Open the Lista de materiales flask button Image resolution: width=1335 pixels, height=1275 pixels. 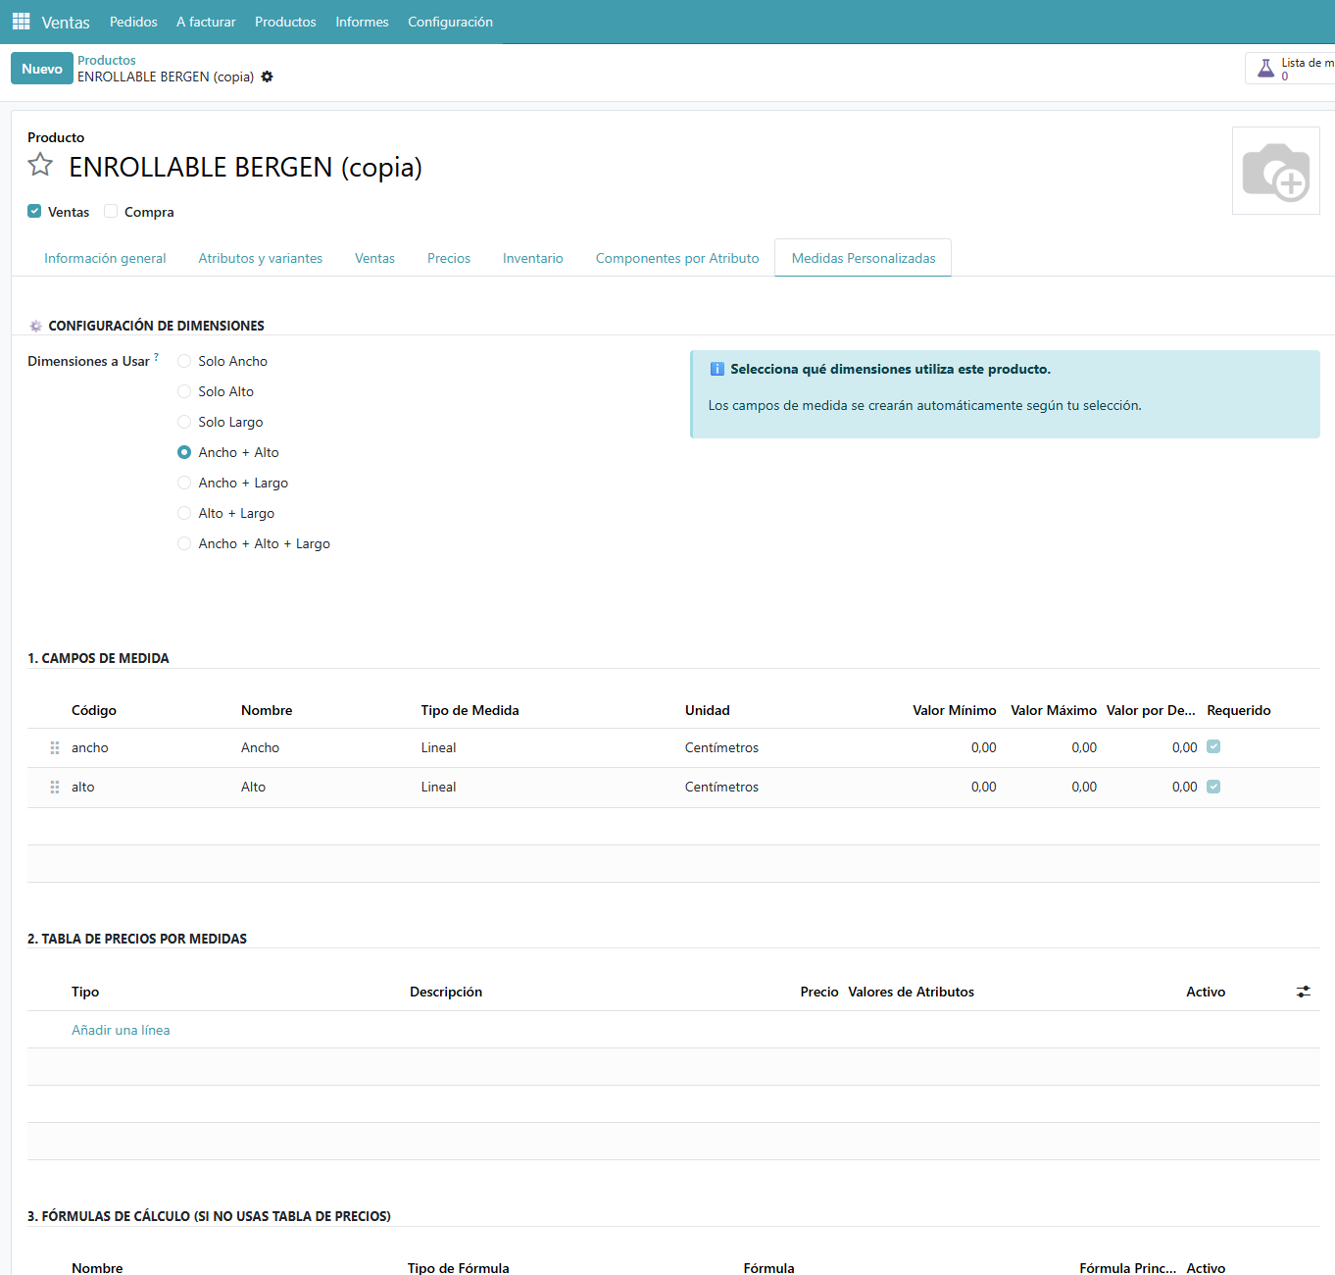pyautogui.click(x=1290, y=69)
